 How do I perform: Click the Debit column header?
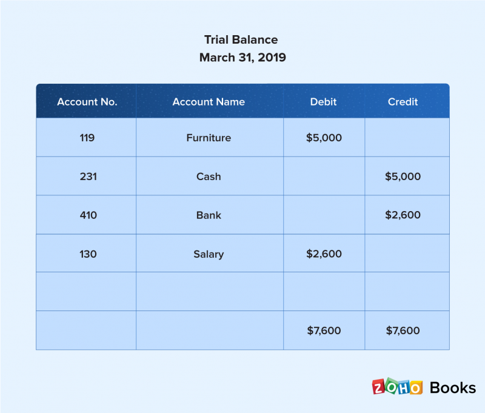click(324, 101)
